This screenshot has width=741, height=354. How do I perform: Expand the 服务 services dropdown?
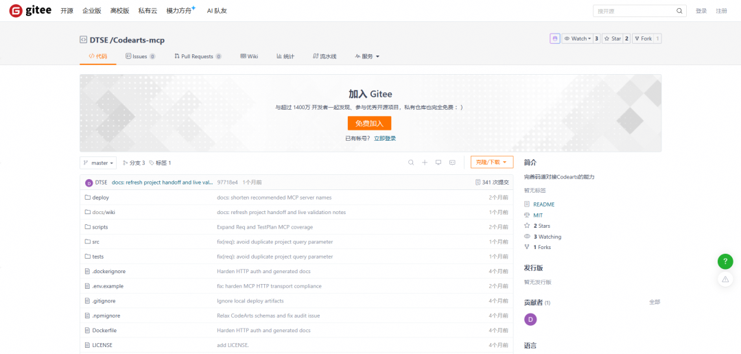[x=367, y=56]
